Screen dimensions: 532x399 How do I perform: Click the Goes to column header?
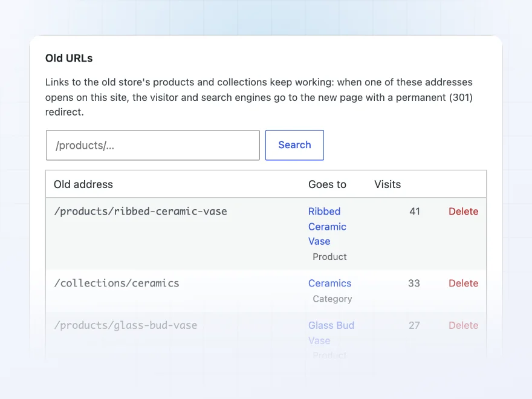(x=327, y=184)
